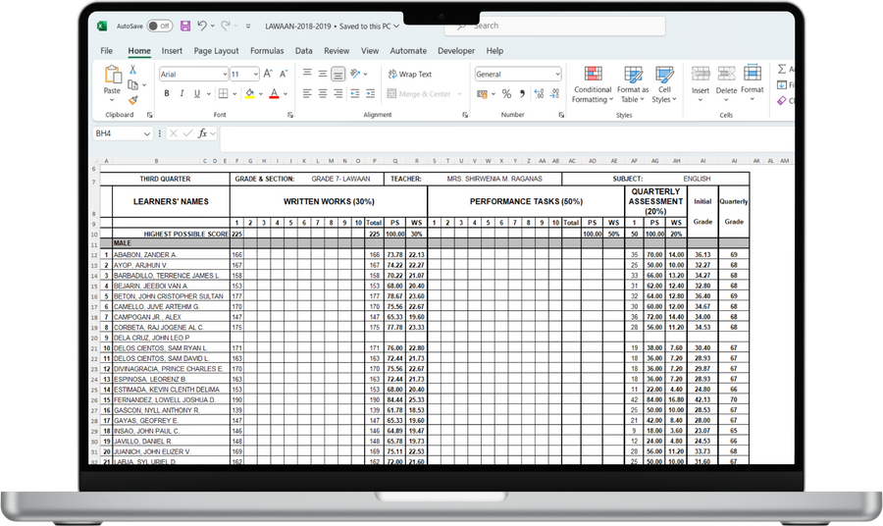Open the Automate tab
The height and width of the screenshot is (526, 883).
408,51
